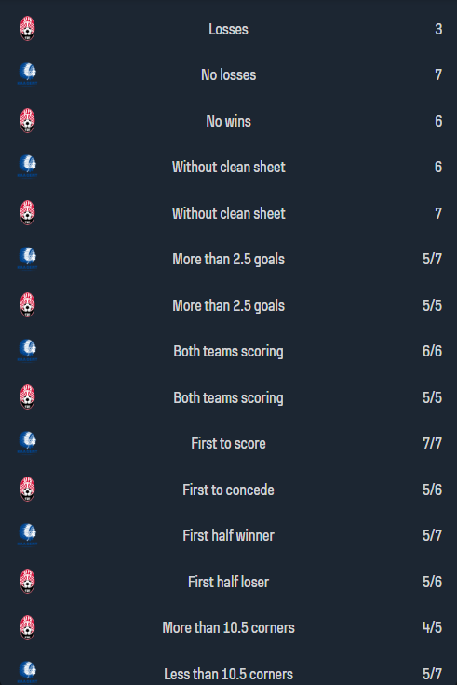Select Gent logo next to First to score
The image size is (457, 685).
click(x=28, y=443)
